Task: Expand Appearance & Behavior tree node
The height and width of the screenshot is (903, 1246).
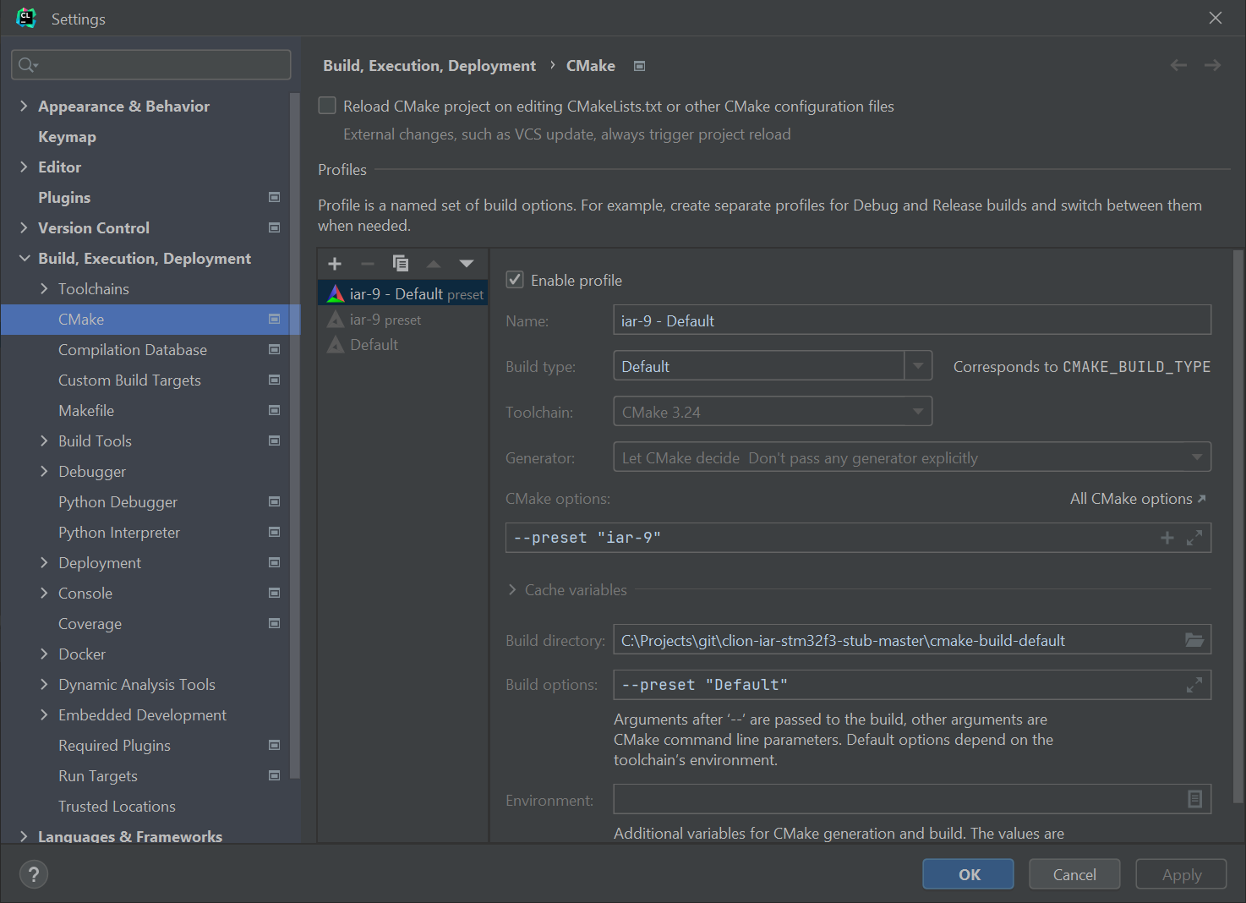Action: coord(24,106)
